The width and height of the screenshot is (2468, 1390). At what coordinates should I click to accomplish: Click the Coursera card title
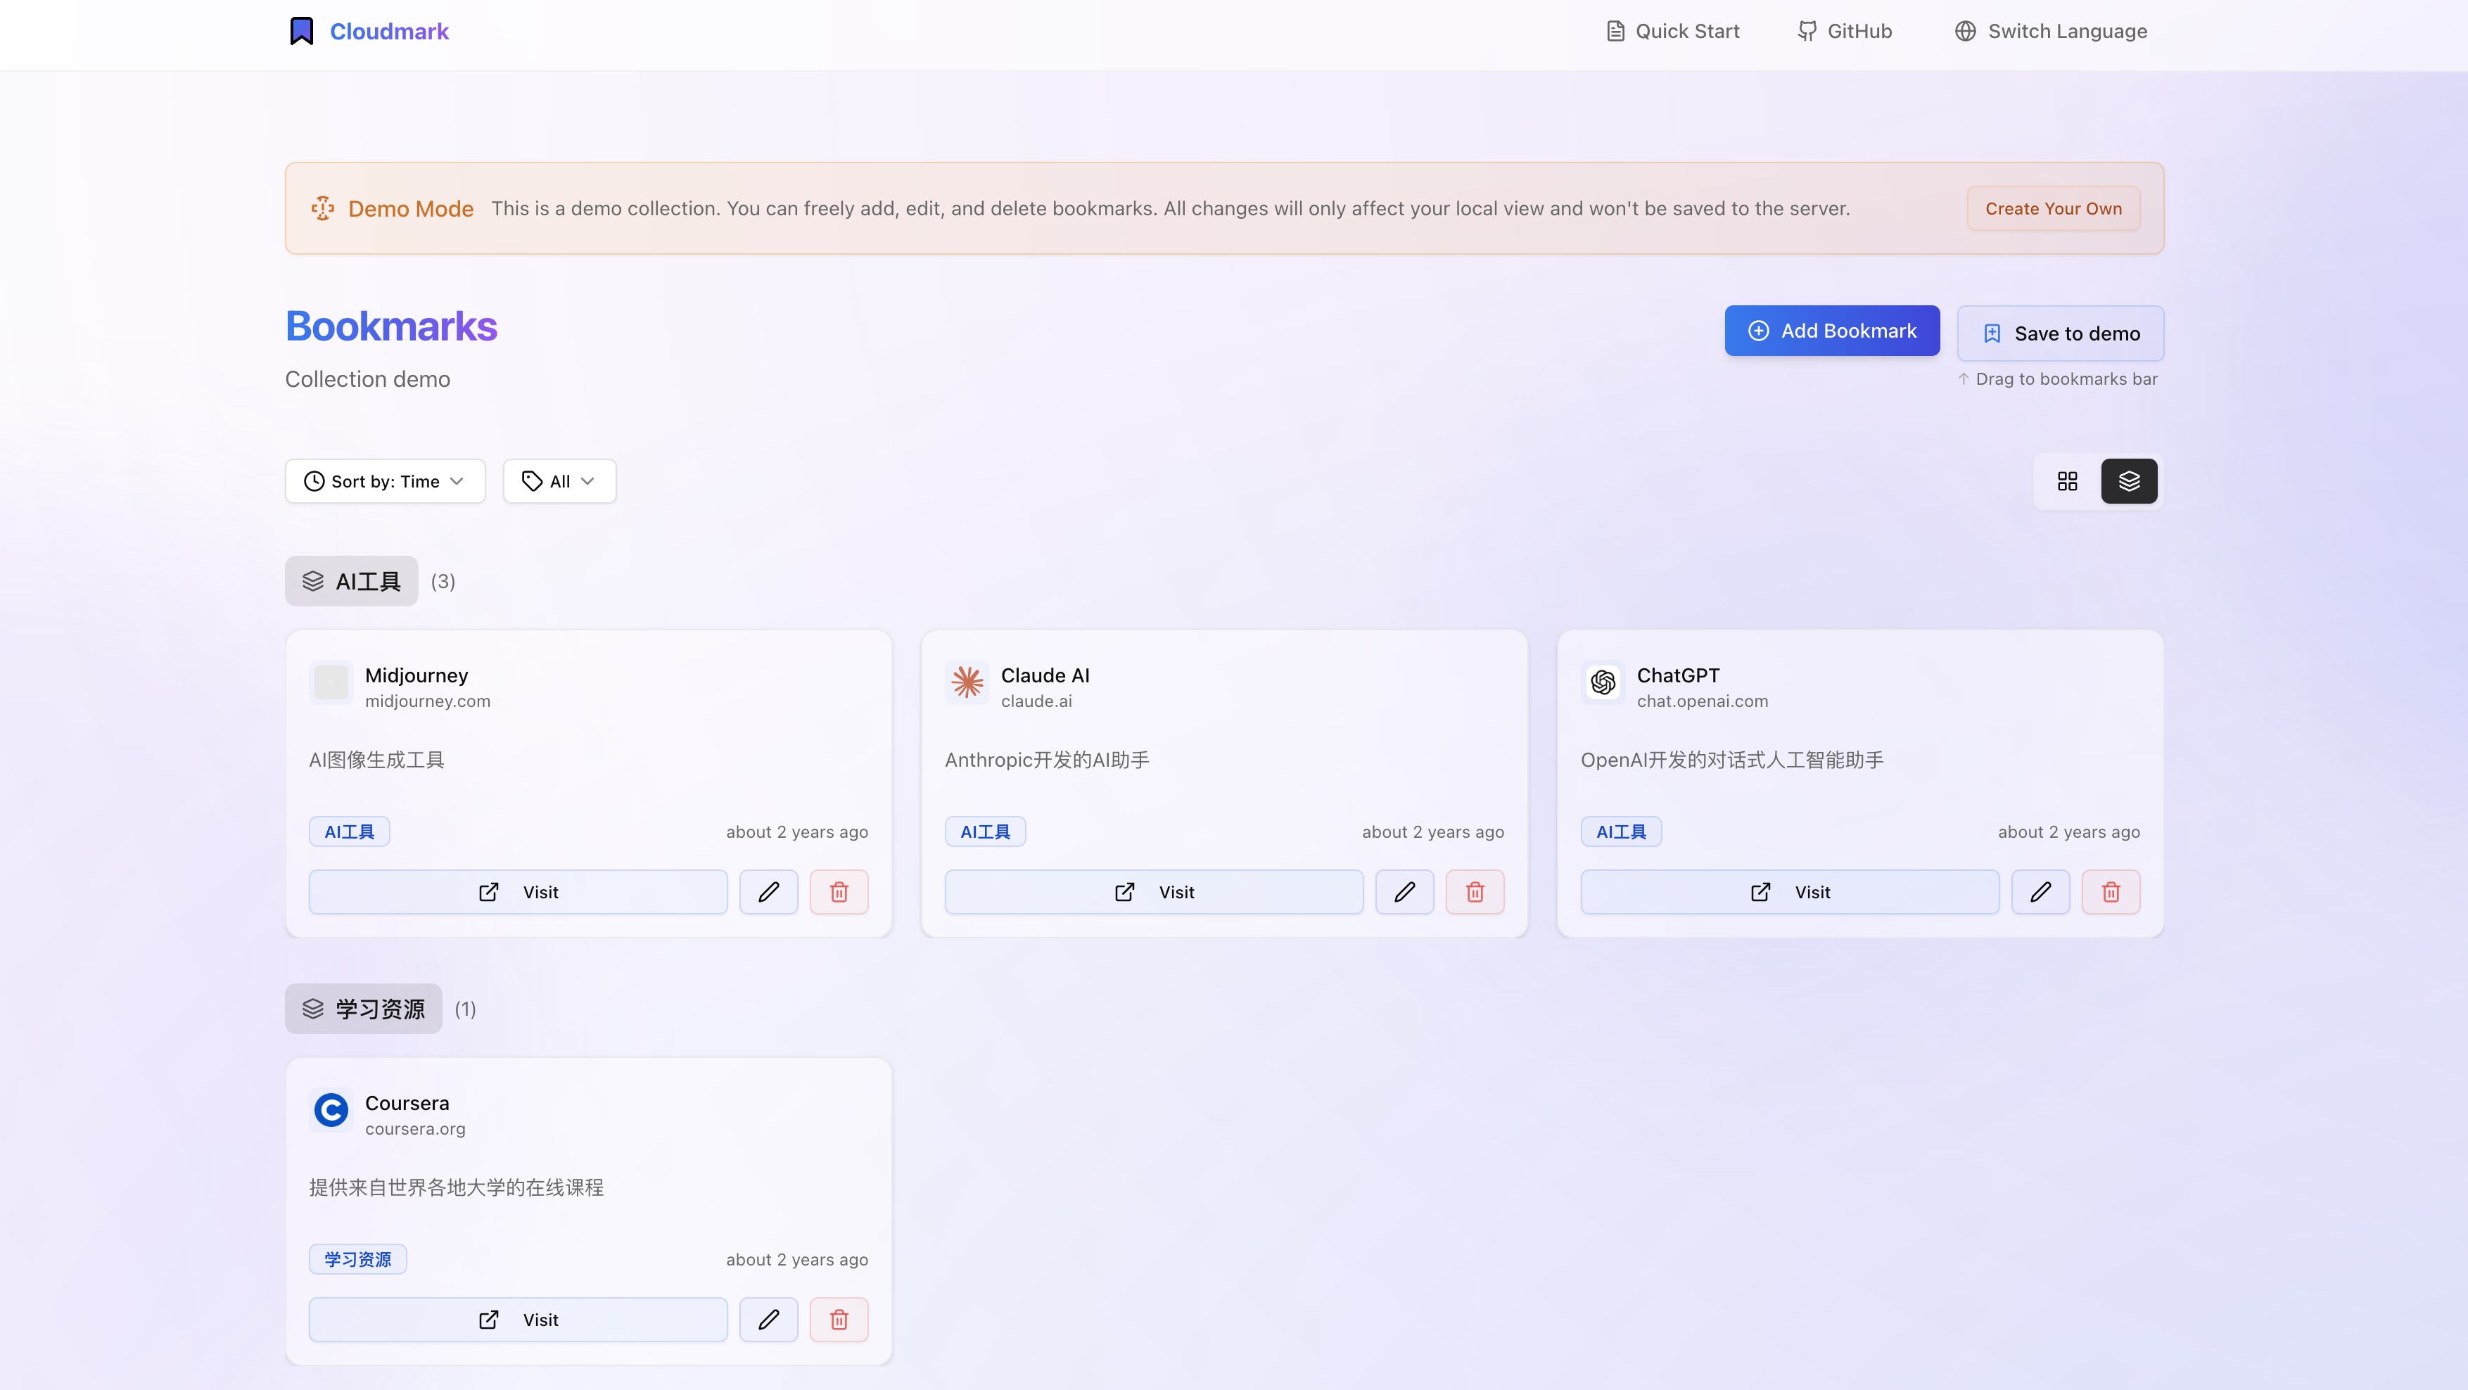(407, 1104)
